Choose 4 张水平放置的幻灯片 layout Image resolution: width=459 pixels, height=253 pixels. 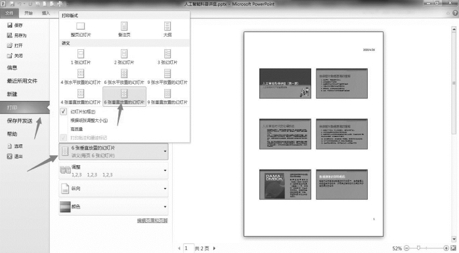(81, 77)
